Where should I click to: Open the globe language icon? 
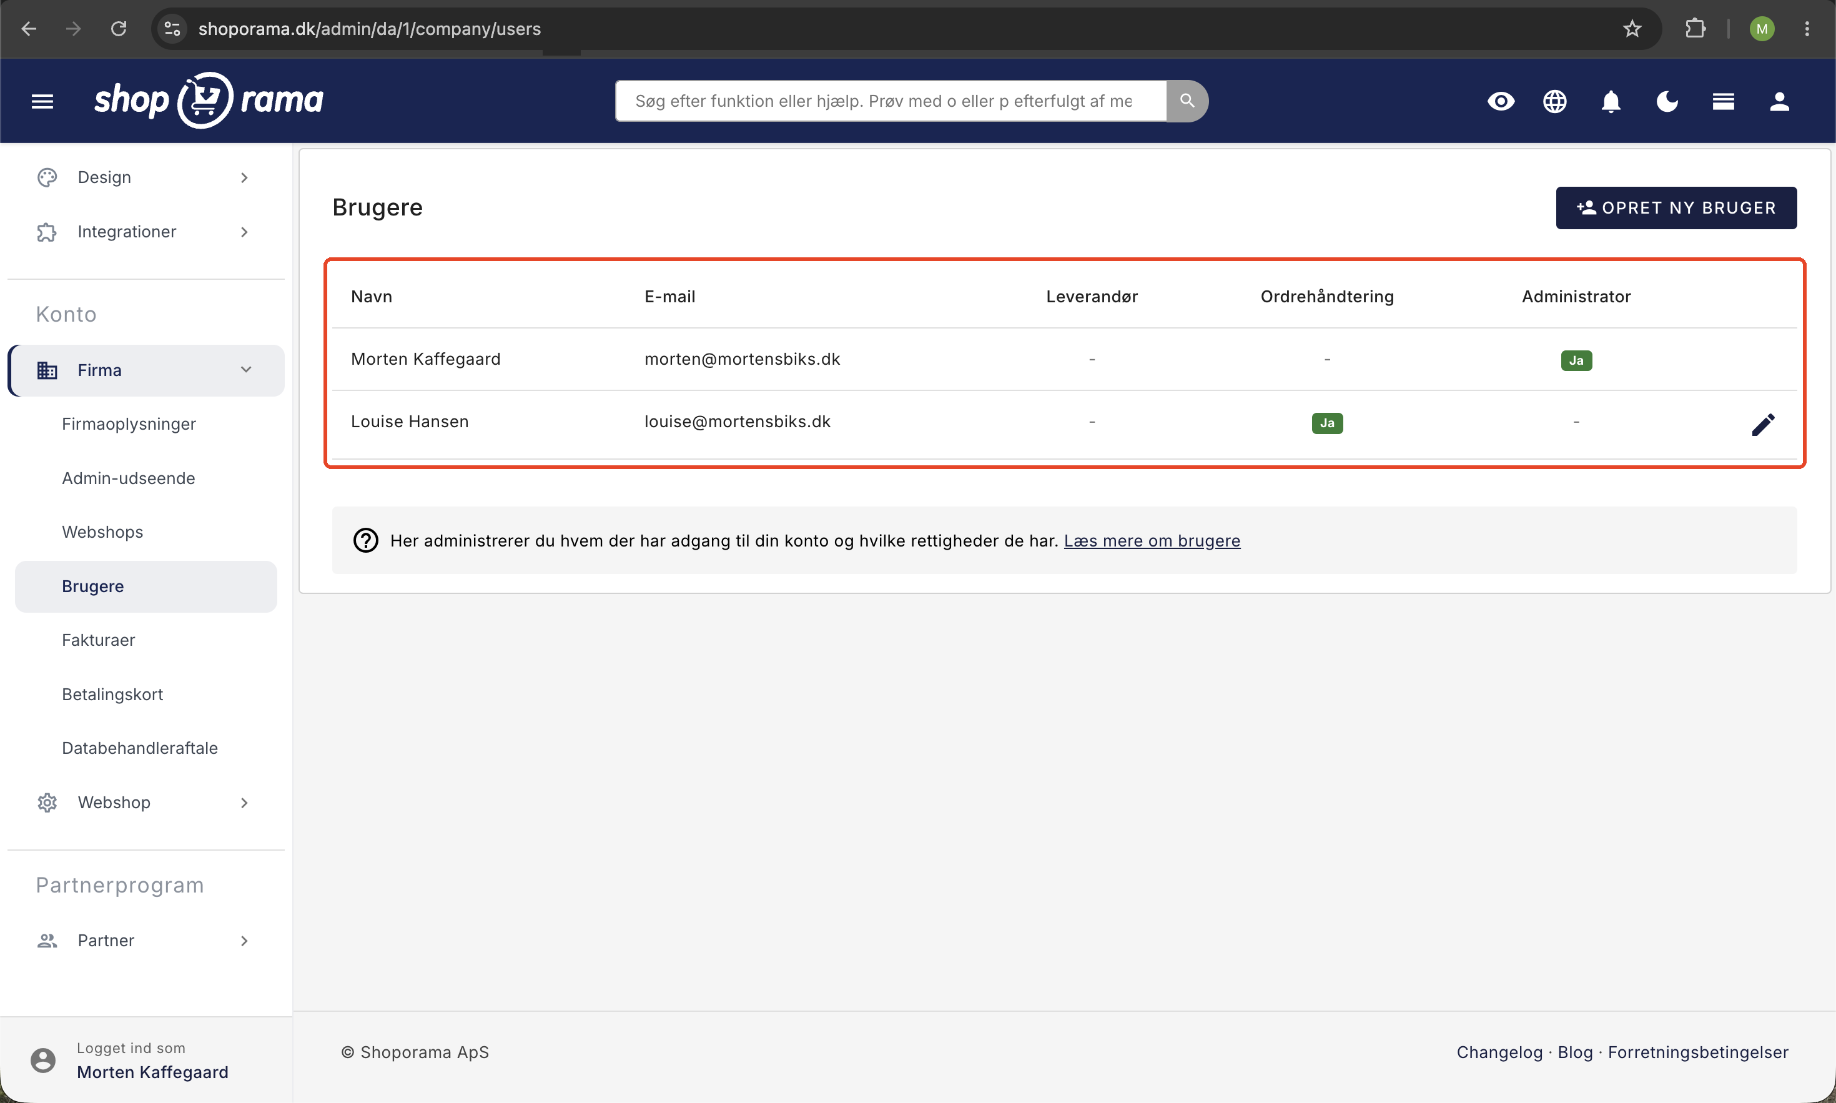pyautogui.click(x=1554, y=101)
